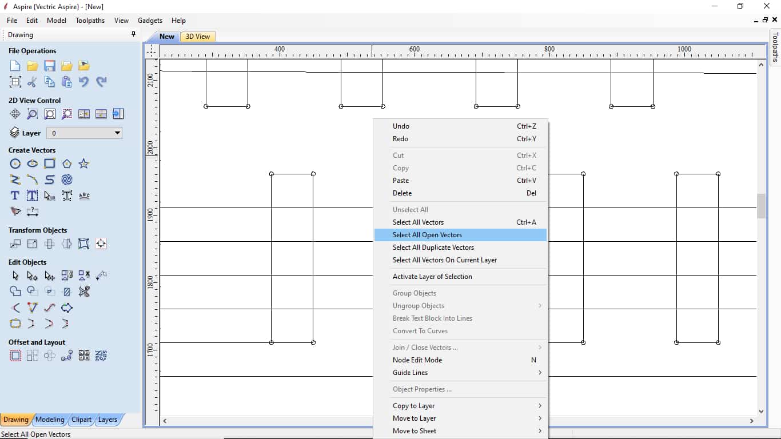Choose Select All Duplicate Vectors
This screenshot has width=781, height=439.
click(460, 248)
